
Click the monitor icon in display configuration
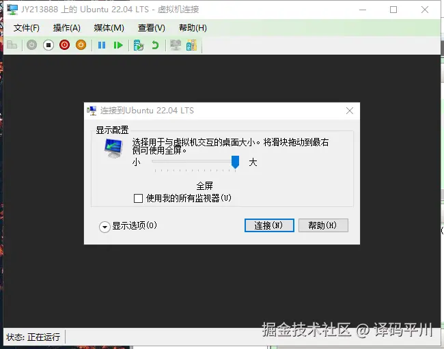pos(113,148)
